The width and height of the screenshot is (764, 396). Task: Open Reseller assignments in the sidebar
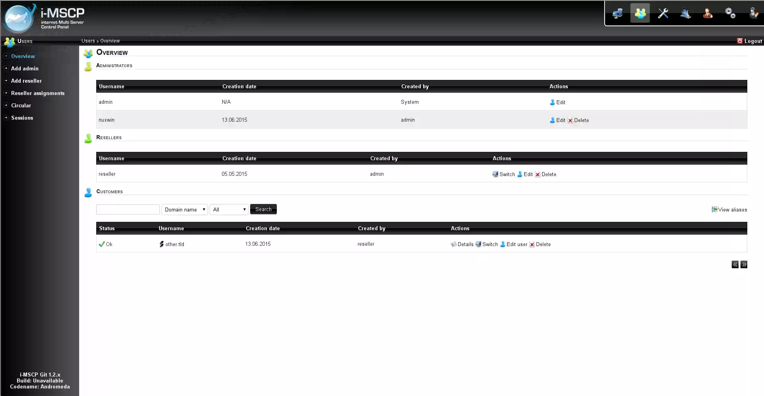click(38, 93)
